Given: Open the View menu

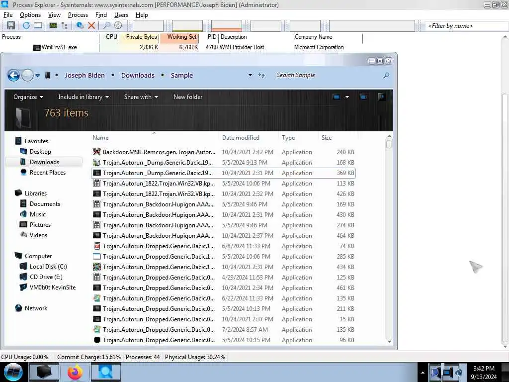Looking at the screenshot, I should tap(54, 15).
